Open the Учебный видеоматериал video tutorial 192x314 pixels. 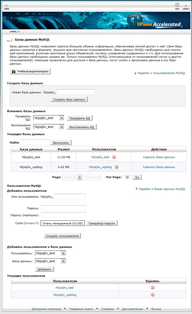30,71
